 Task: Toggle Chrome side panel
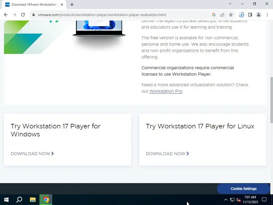pos(250,15)
